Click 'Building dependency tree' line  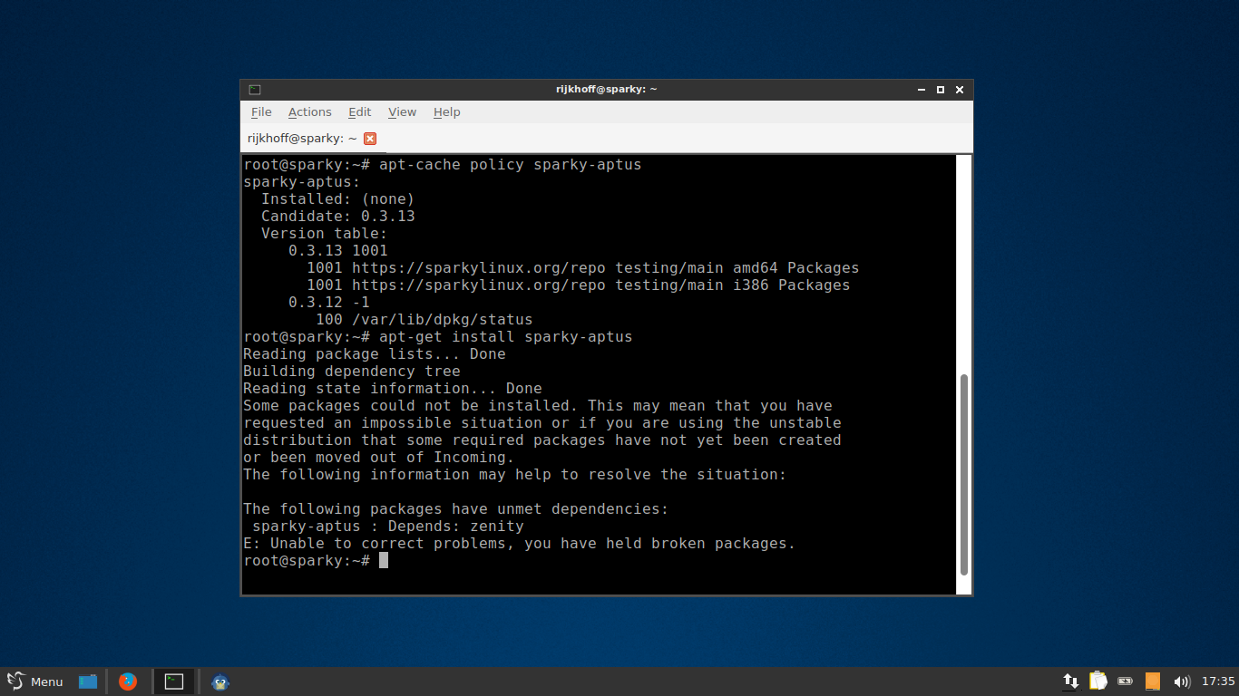tap(351, 372)
